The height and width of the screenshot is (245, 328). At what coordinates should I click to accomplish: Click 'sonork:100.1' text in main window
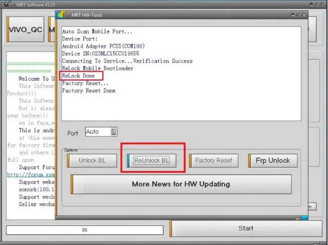(x=37, y=190)
